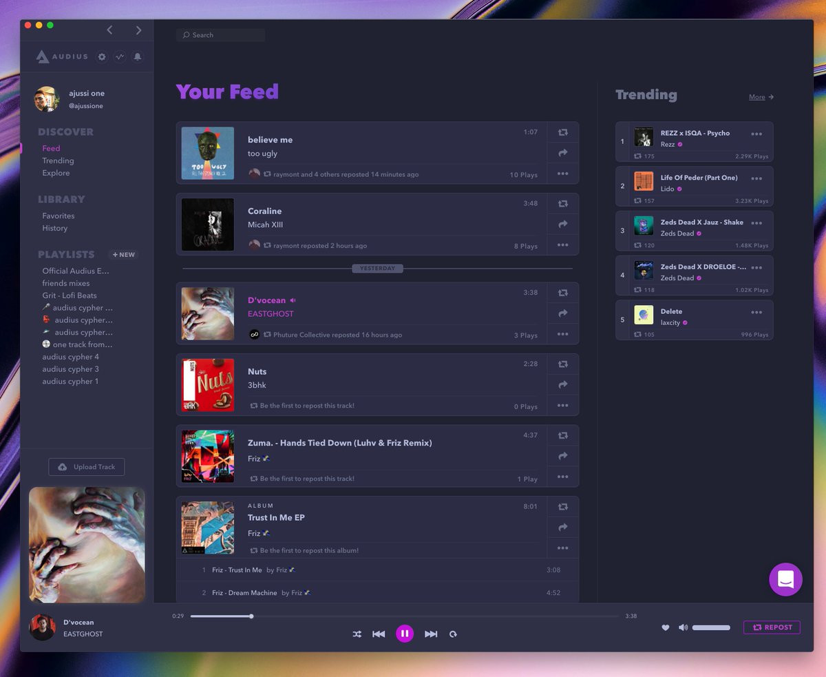Open artist link 'EASTGHOST' in the feed
826x677 pixels.
click(271, 314)
